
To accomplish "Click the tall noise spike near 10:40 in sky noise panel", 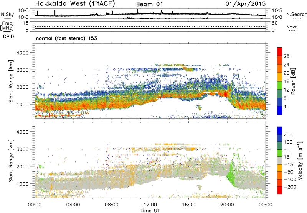I will pyautogui.click(x=137, y=11).
